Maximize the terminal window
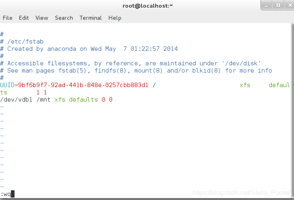294x200 pixels. [278, 5]
